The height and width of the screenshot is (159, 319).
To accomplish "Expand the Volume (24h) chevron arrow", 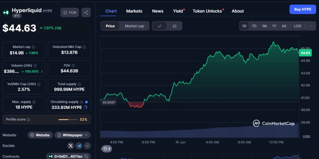I will [42, 71].
